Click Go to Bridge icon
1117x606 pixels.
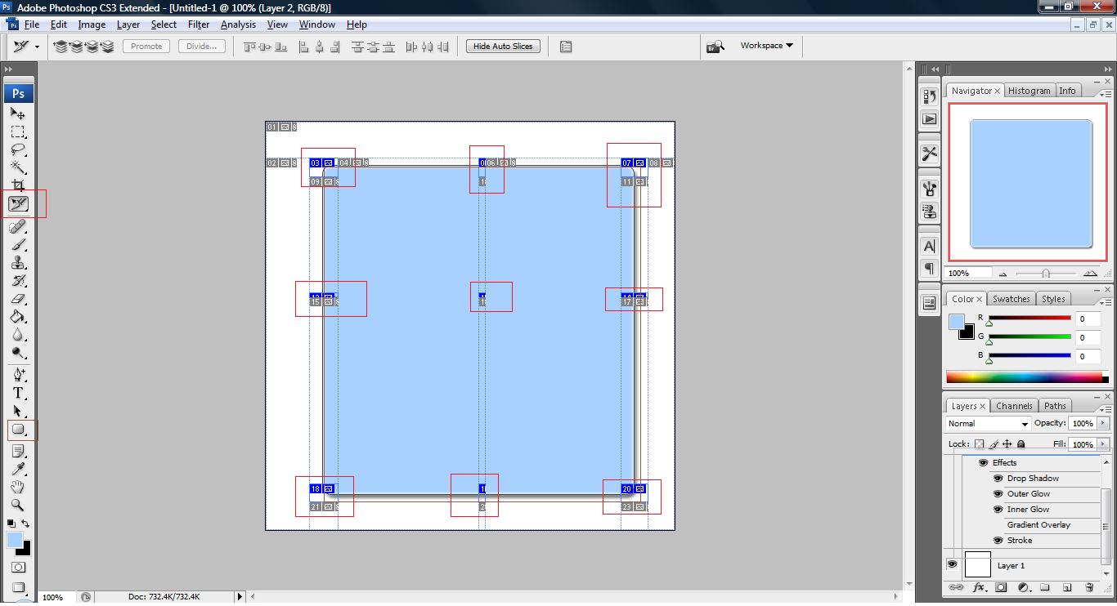pos(716,47)
